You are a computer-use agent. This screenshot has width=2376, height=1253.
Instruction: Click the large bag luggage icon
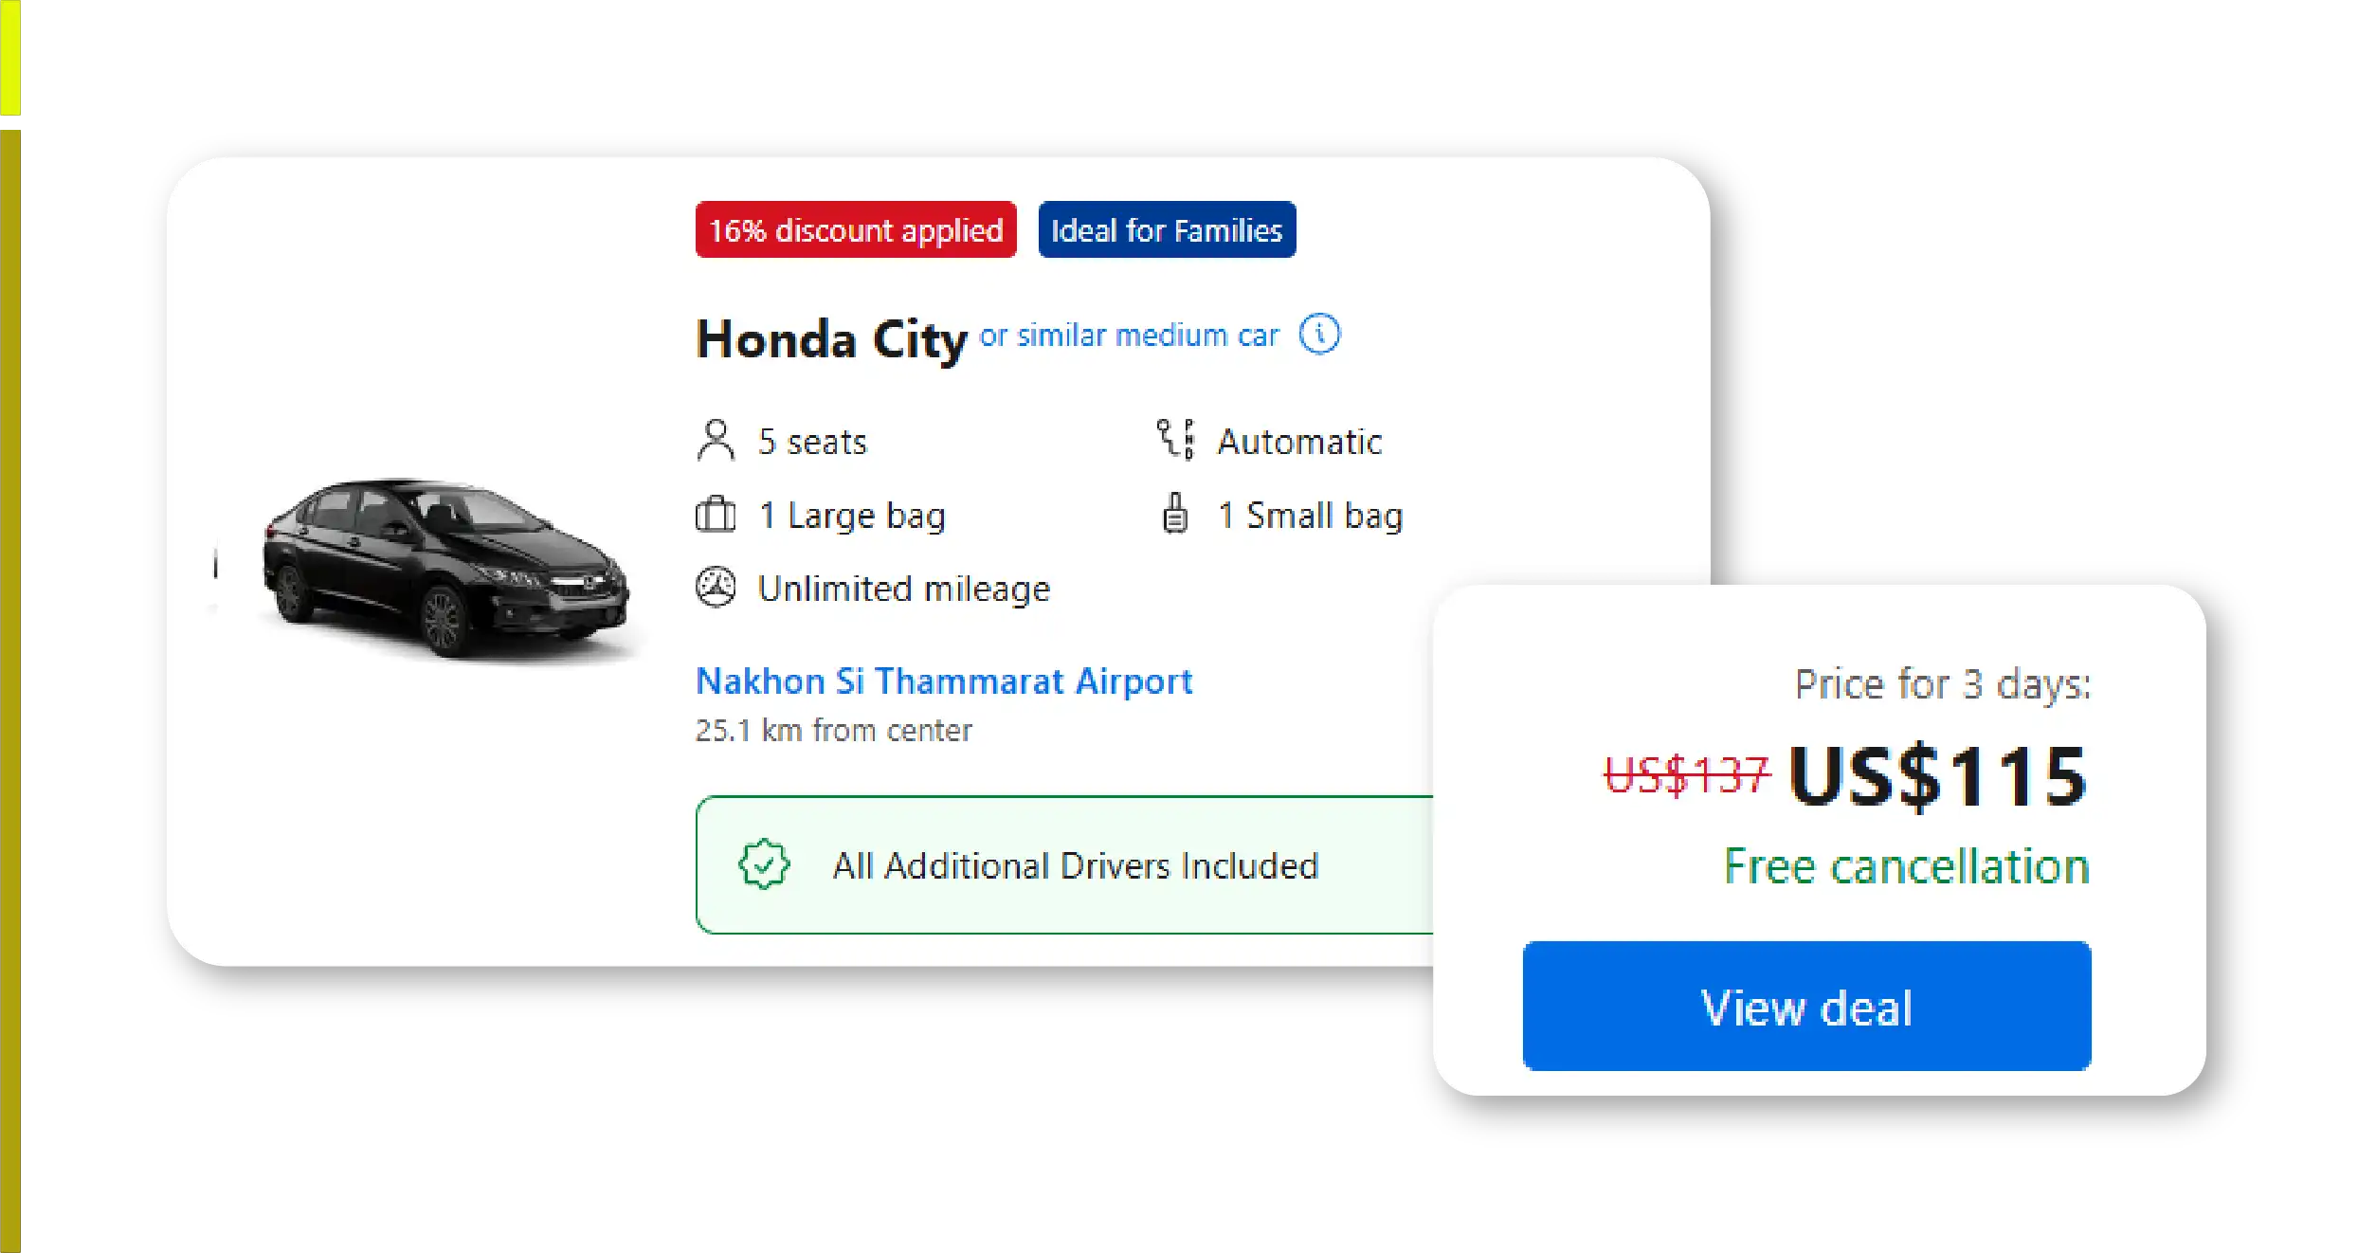(x=716, y=515)
